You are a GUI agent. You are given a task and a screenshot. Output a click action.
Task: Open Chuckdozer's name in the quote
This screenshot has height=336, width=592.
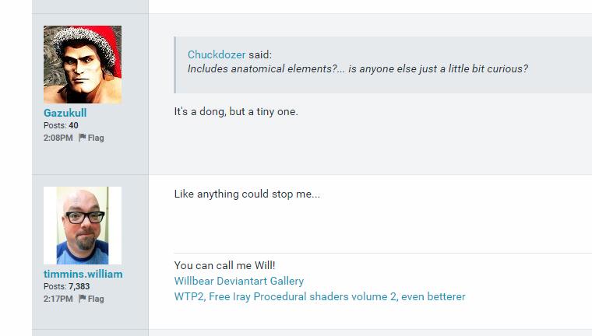click(x=217, y=55)
